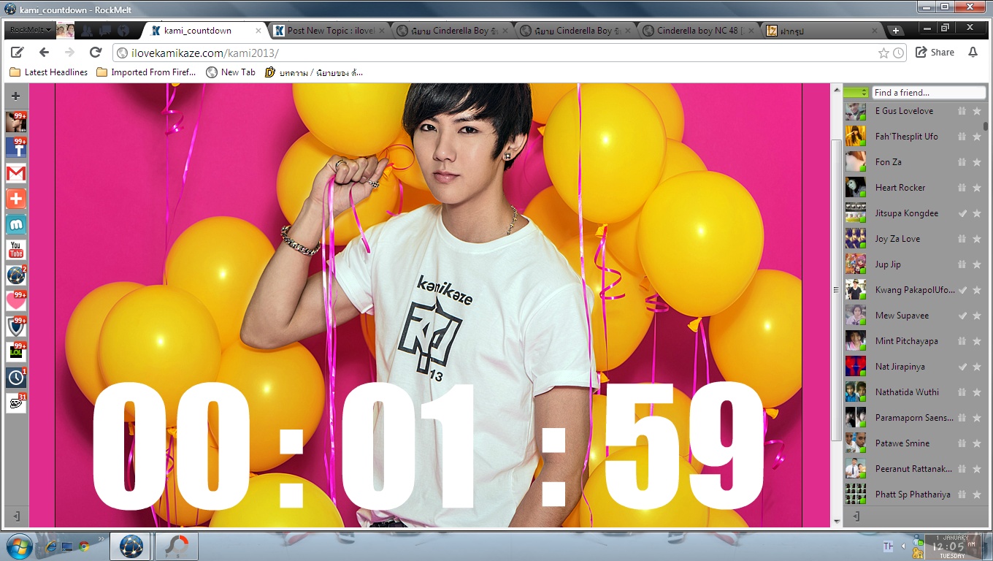
Task: Click the Find a friend search field
Action: tap(929, 93)
